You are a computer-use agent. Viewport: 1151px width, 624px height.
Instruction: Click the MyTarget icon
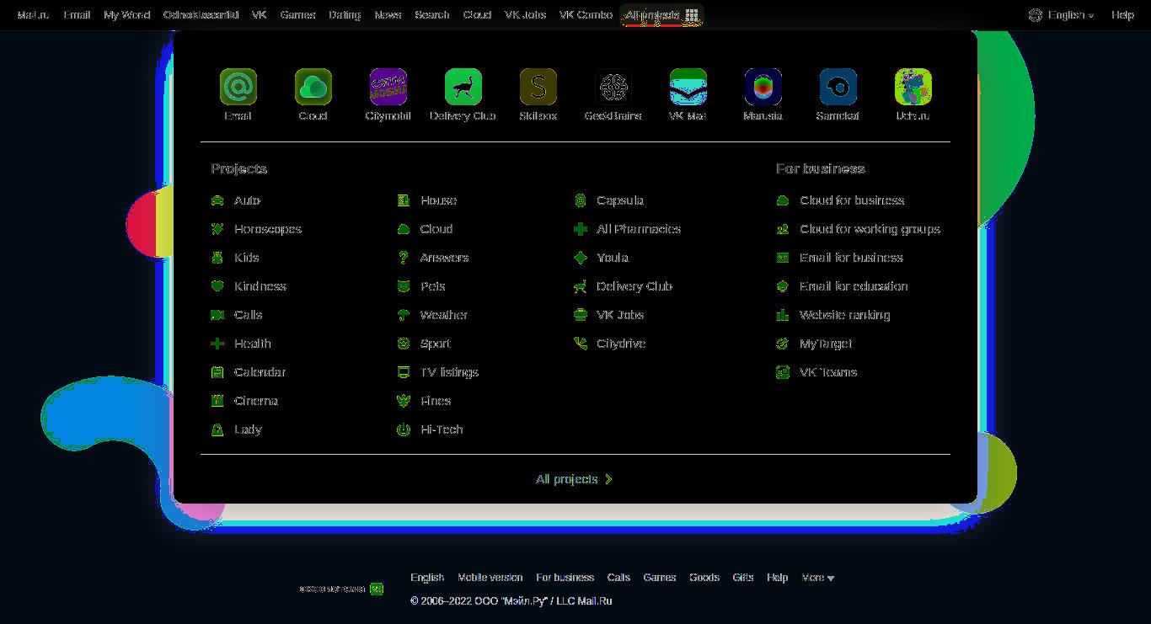(x=783, y=344)
